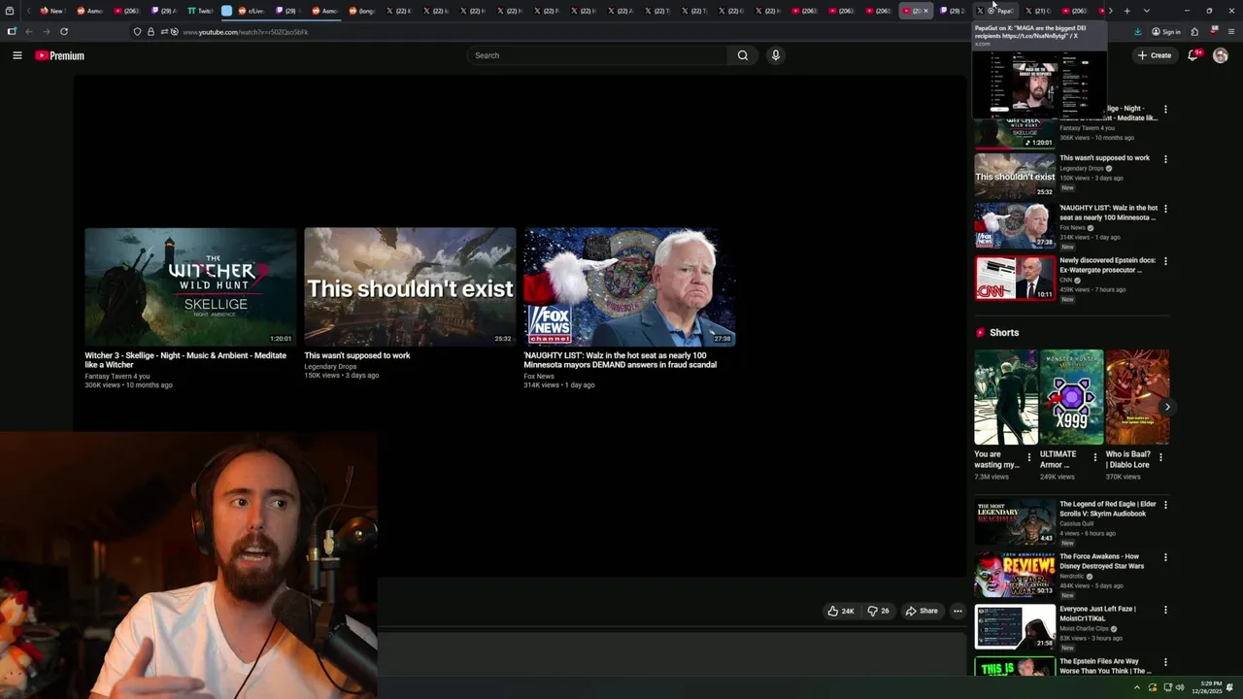Open YouTube notifications bell
The image size is (1243, 699).
[x=1193, y=55]
